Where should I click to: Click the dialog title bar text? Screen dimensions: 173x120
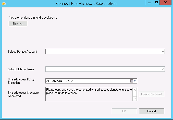tap(86, 4)
